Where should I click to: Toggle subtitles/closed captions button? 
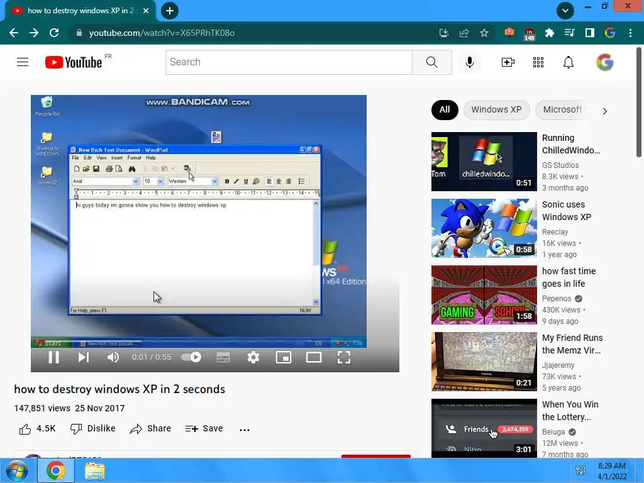pyautogui.click(x=223, y=357)
